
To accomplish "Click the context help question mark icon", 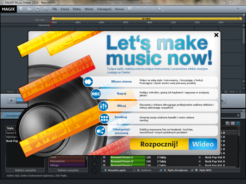I will 130,9.
